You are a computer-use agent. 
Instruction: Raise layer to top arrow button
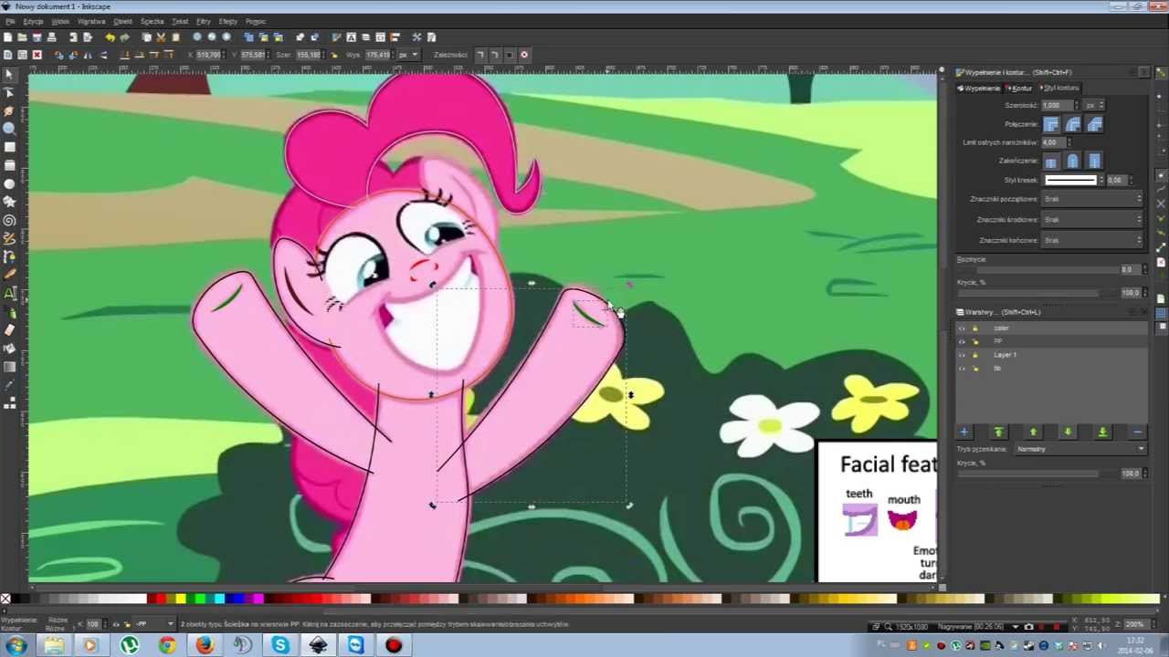[998, 432]
